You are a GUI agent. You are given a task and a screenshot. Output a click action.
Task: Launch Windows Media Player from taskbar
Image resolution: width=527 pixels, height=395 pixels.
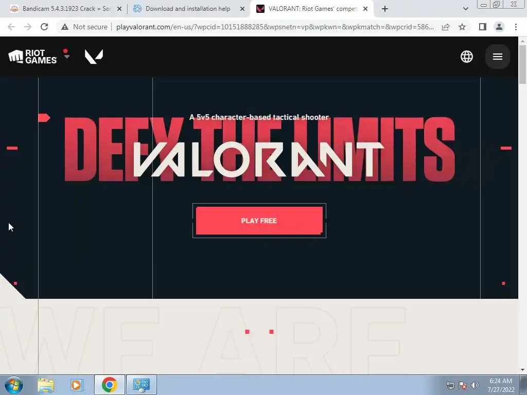coord(77,385)
